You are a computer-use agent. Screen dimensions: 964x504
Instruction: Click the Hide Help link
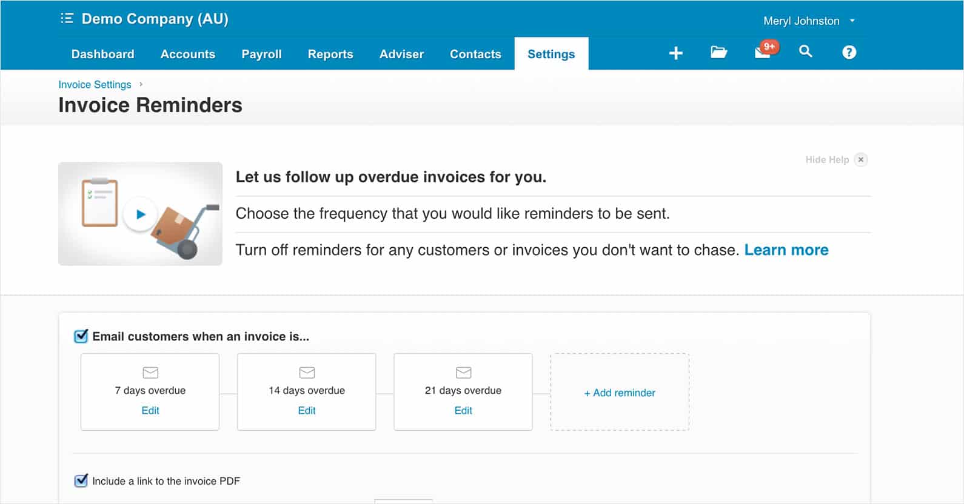click(827, 160)
